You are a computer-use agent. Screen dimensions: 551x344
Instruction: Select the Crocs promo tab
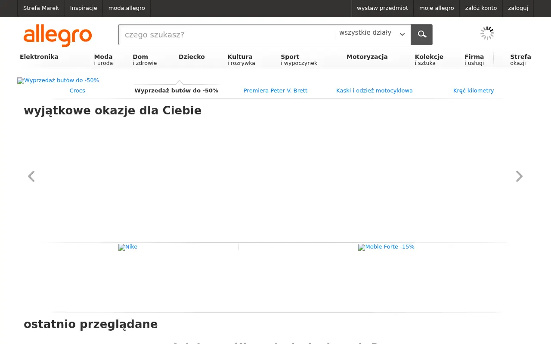click(x=77, y=91)
